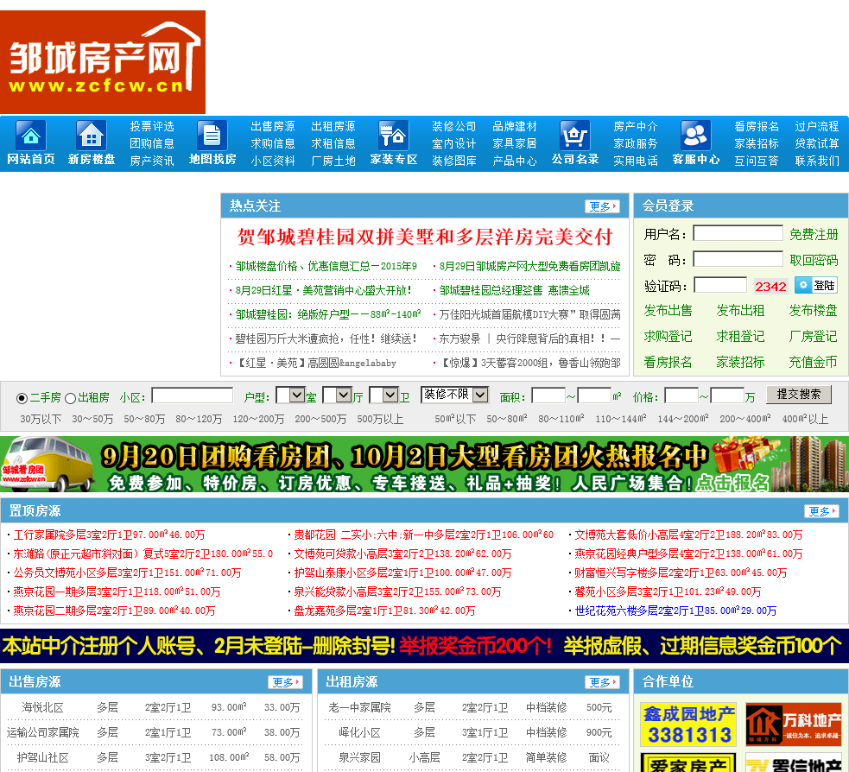Viewport: 849px width, 772px height.
Task: Click the 密码 input field
Action: 738,259
